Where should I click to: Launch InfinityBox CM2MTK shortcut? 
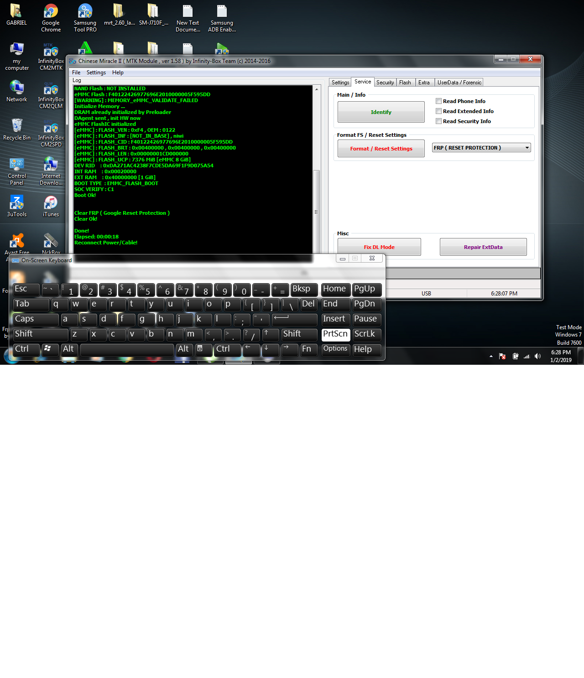click(51, 57)
